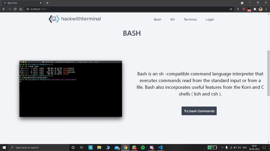Select the React App tab
This screenshot has width=270, height=151.
pyautogui.click(x=22, y=3)
